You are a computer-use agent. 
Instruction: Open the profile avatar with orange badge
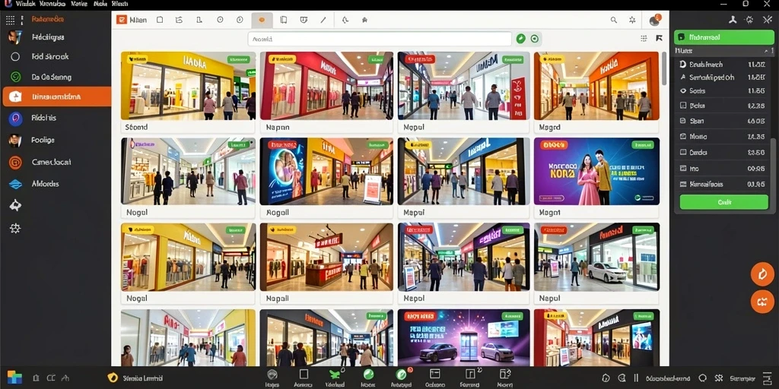click(655, 21)
